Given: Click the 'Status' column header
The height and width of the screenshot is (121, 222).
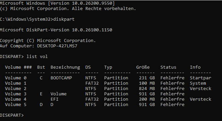Looking at the screenshot, I should [168, 67].
